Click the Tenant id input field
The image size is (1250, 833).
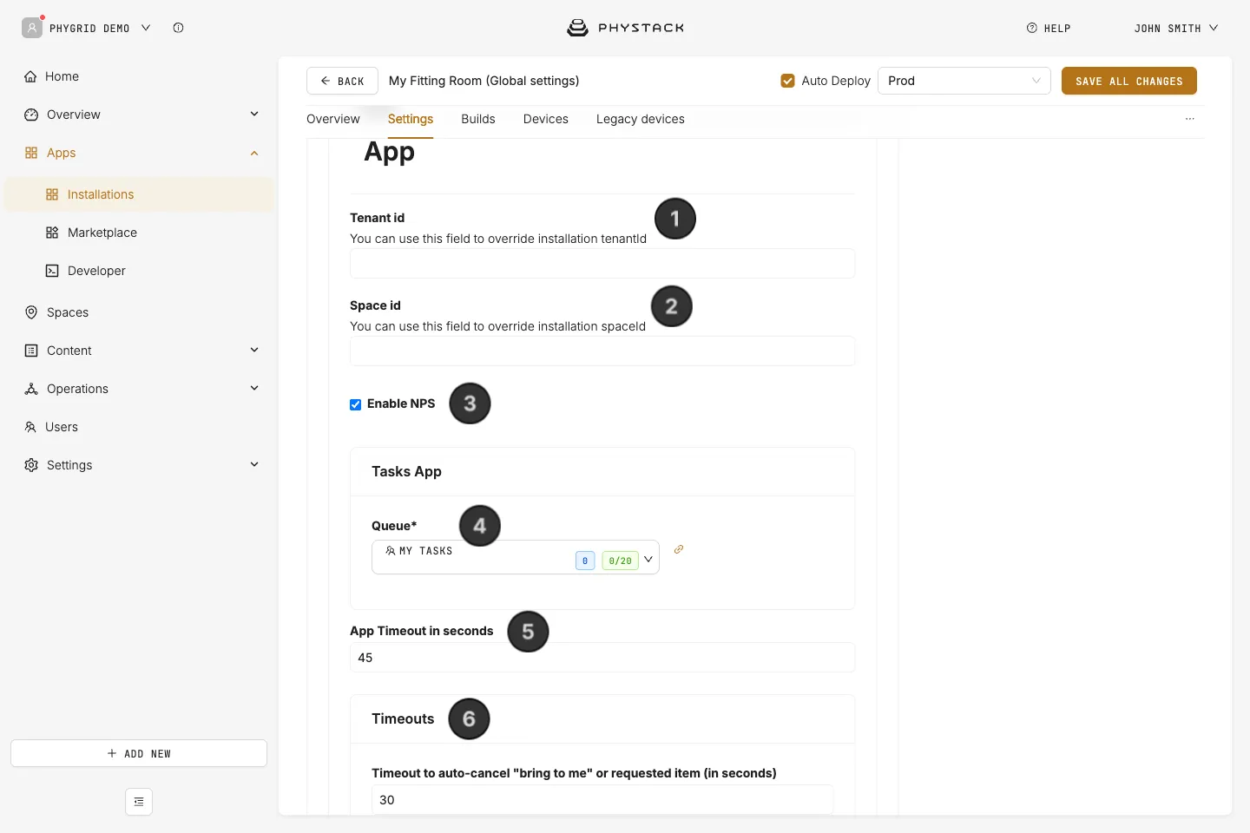click(602, 264)
